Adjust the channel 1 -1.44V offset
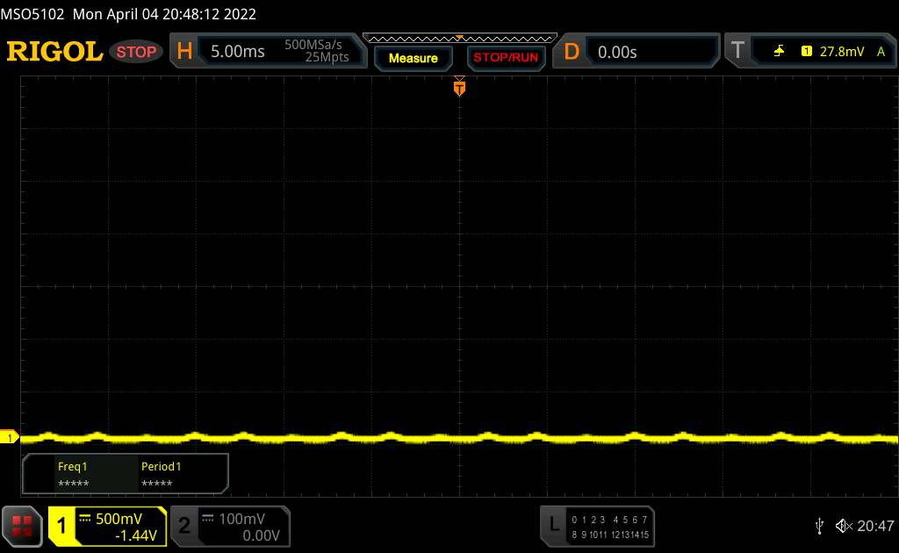The image size is (899, 553). point(136,535)
